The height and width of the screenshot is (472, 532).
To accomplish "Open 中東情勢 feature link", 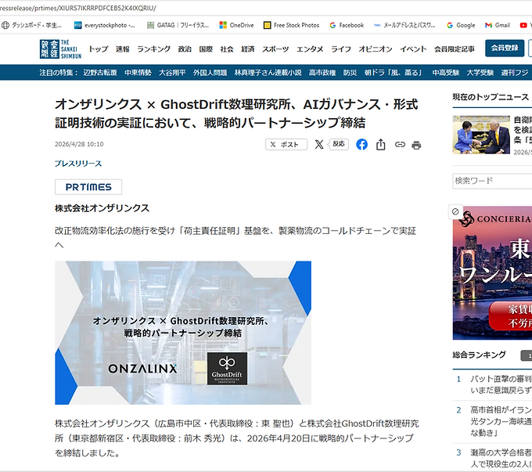I will 138,73.
